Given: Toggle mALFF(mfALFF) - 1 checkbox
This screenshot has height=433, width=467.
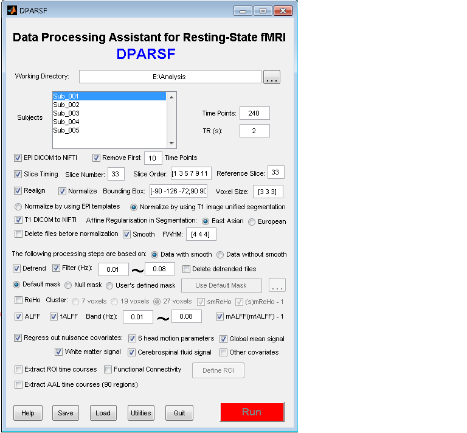Looking at the screenshot, I should click(220, 317).
